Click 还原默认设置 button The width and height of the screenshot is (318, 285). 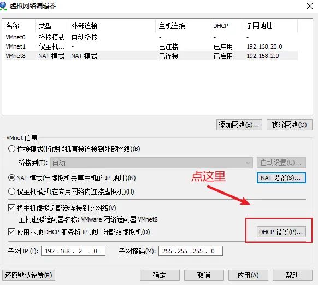(28, 275)
